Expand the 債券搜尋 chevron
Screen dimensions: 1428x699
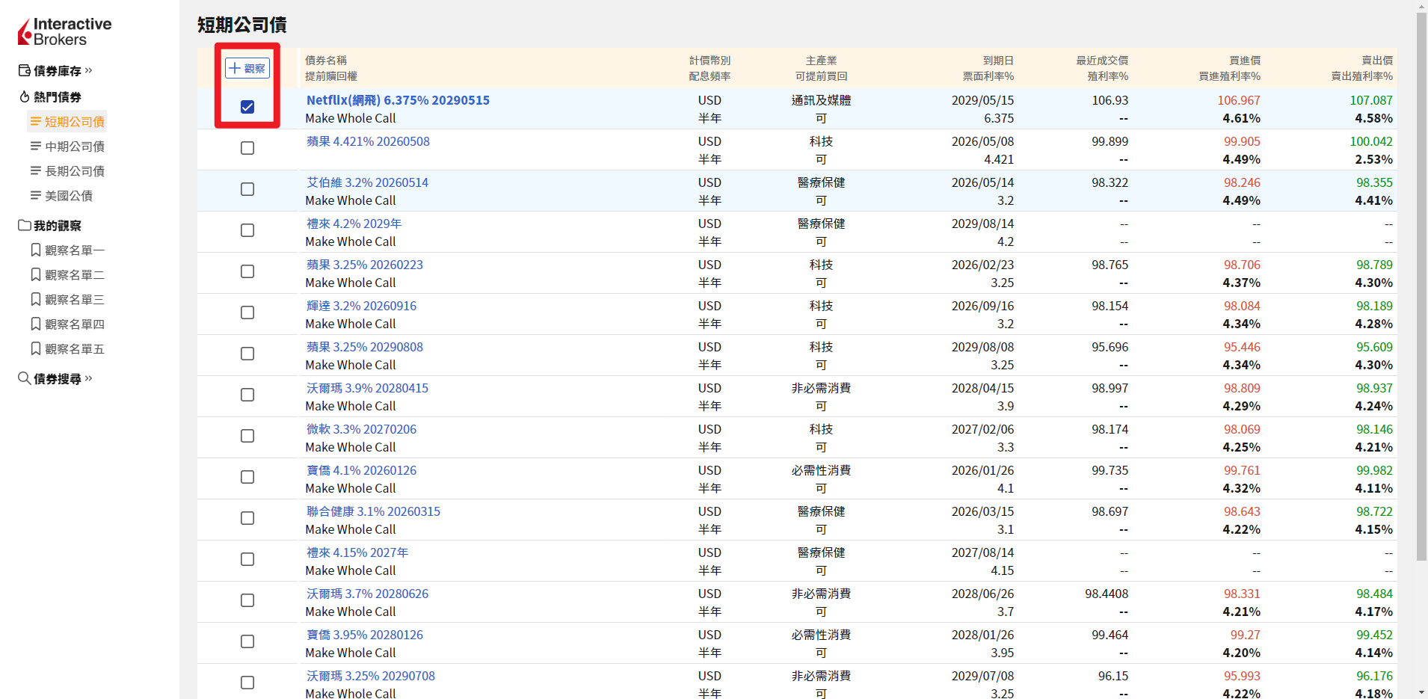tap(88, 378)
